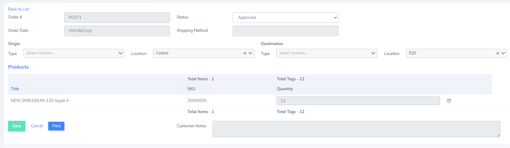This screenshot has height=148, width=510.
Task: Expand the Costco location dropdown arrow
Action: [250, 53]
